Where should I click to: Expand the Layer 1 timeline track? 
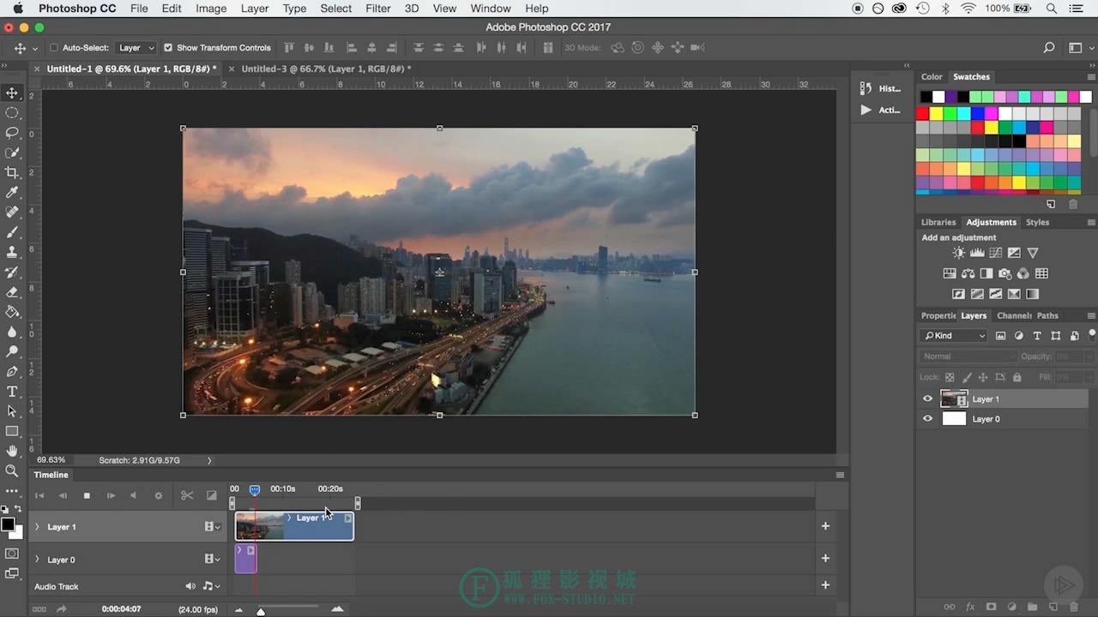[x=37, y=527]
